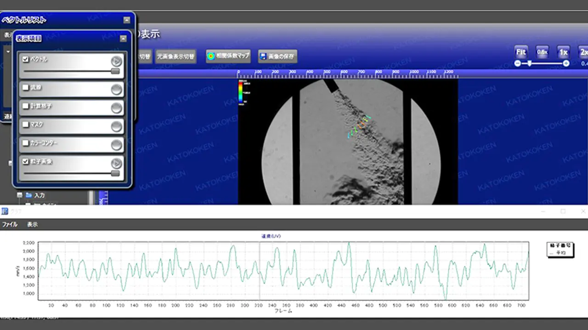
Task: Enable the 計算格子 checkbox
Action: (x=26, y=106)
